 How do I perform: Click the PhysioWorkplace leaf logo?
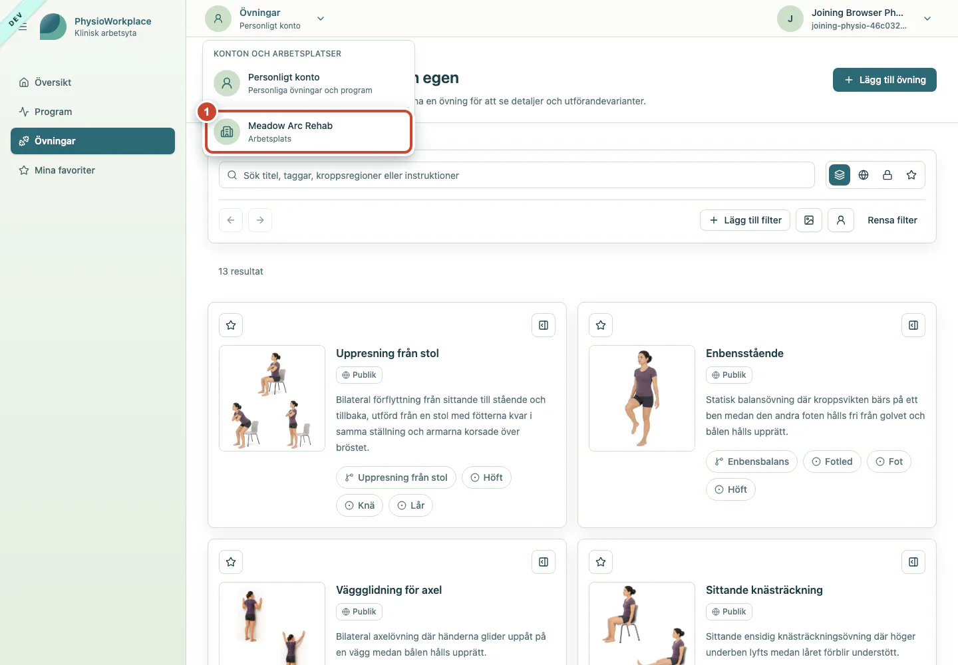click(53, 27)
